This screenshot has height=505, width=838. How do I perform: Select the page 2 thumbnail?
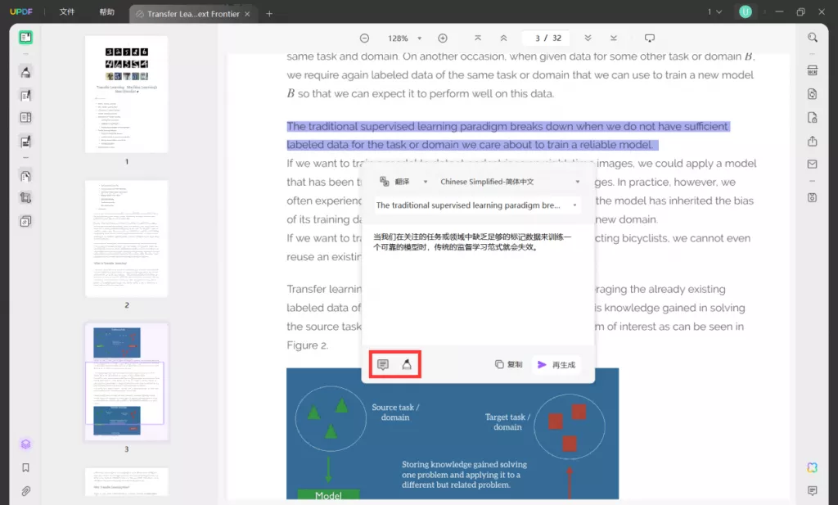(x=127, y=238)
